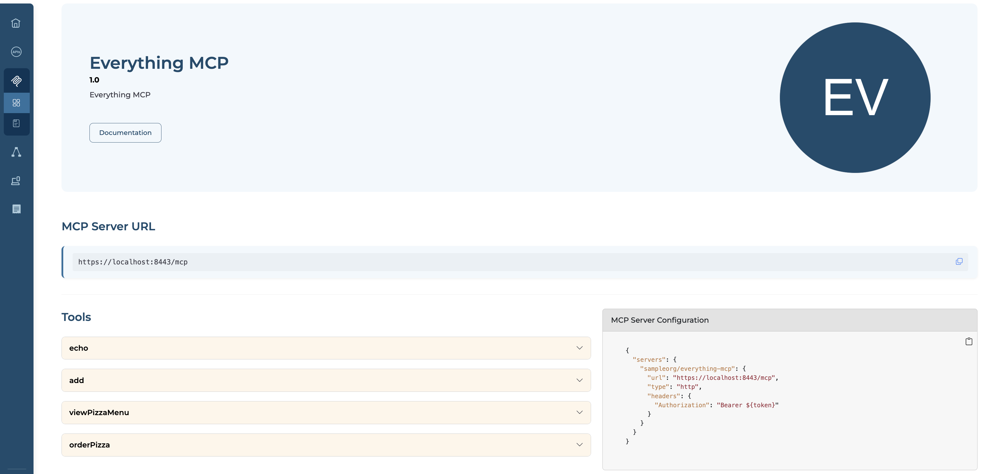Viewport: 988px width, 474px height.
Task: Click the "servers" key in config
Action: coord(648,359)
